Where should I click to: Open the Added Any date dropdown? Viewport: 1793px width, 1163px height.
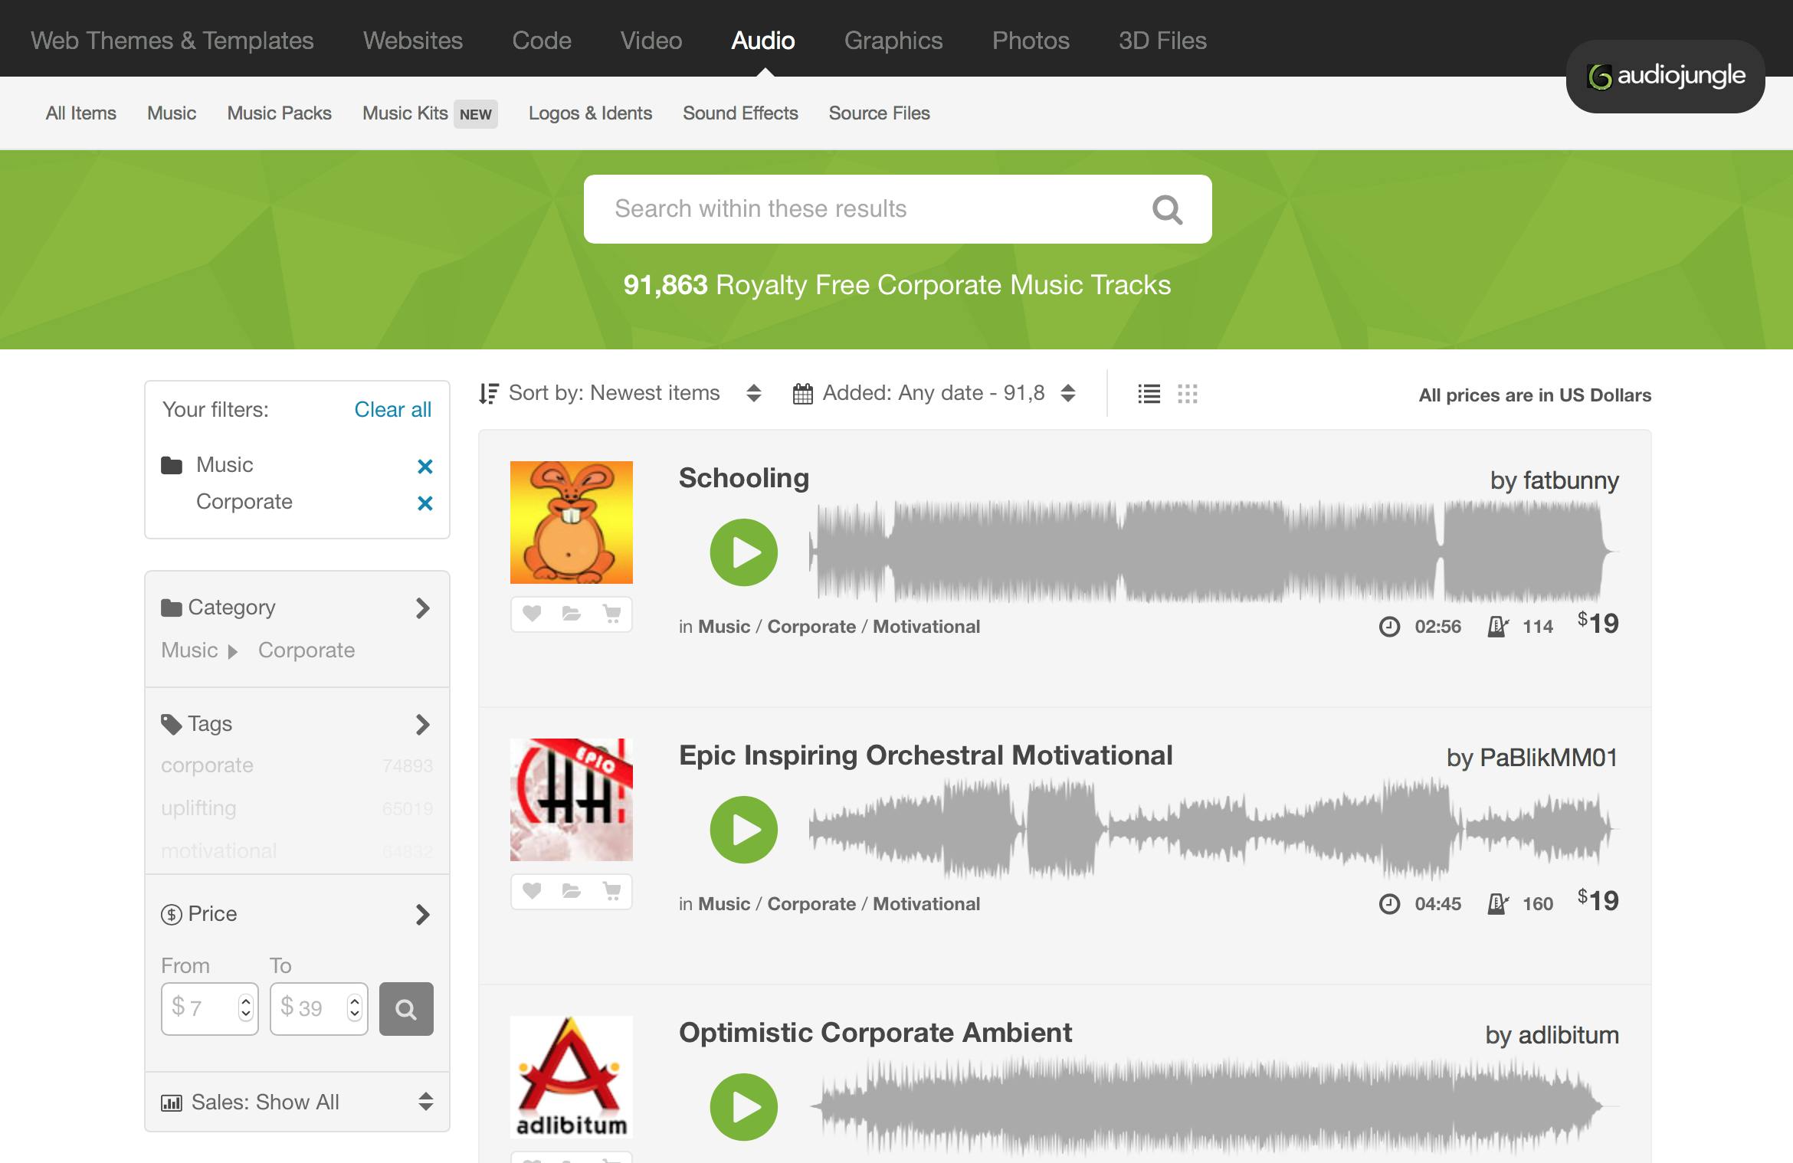point(934,393)
